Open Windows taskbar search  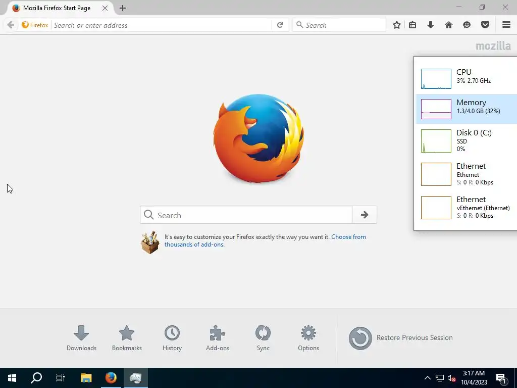tap(36, 378)
